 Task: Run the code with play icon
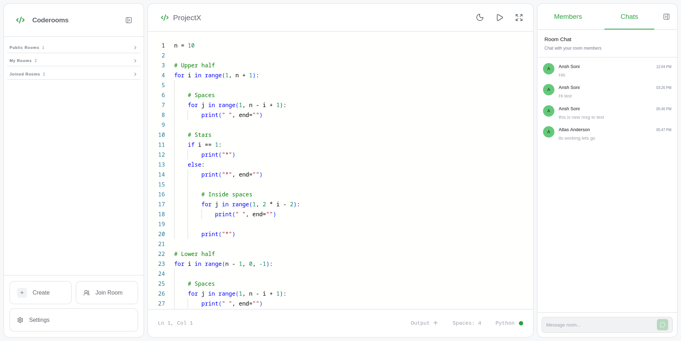pyautogui.click(x=499, y=17)
